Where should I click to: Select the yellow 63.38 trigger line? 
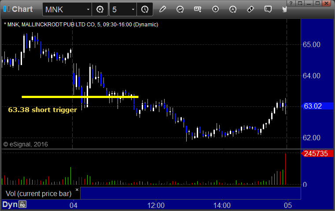tap(80, 97)
